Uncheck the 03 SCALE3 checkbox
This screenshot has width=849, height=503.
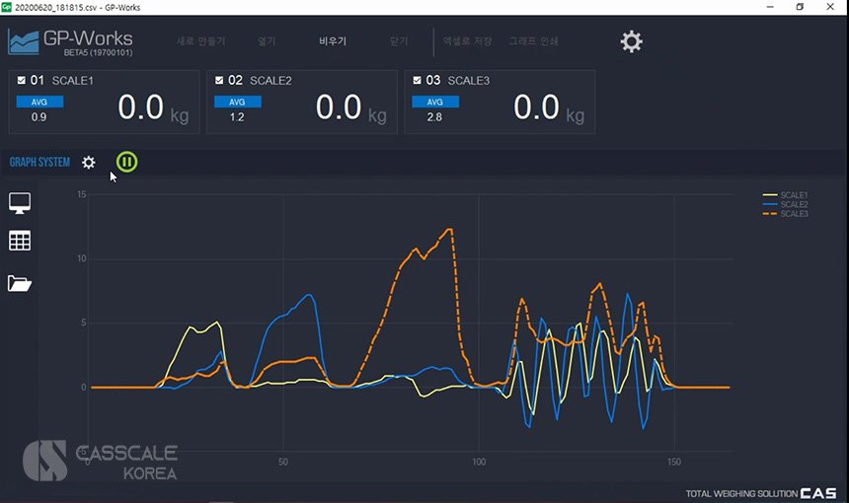[x=417, y=80]
